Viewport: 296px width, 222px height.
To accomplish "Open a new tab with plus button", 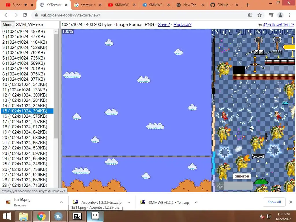I will coord(248,5).
